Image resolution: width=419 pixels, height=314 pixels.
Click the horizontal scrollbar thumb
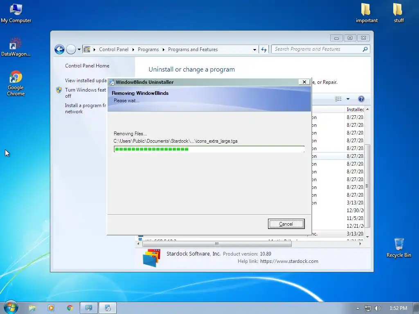(x=217, y=244)
